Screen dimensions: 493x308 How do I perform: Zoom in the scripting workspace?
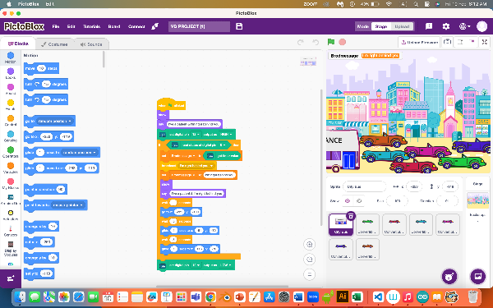310,244
